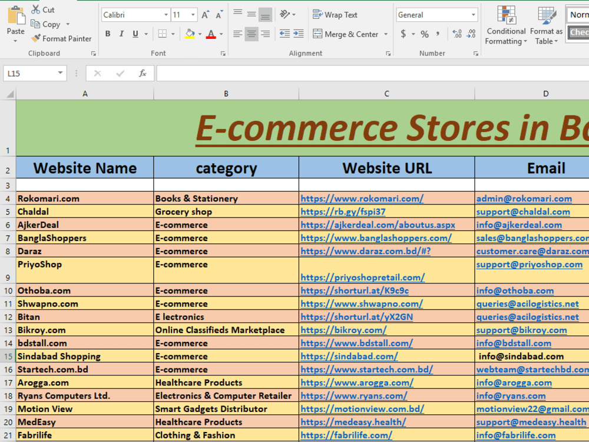Click the Paste clipboard icon
The image size is (589, 442).
point(16,16)
